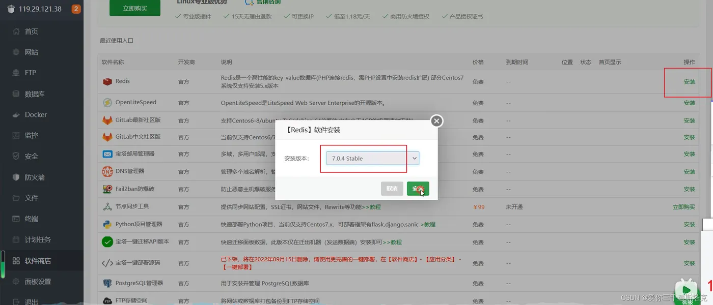Click the DNS管理器 icon

click(107, 171)
